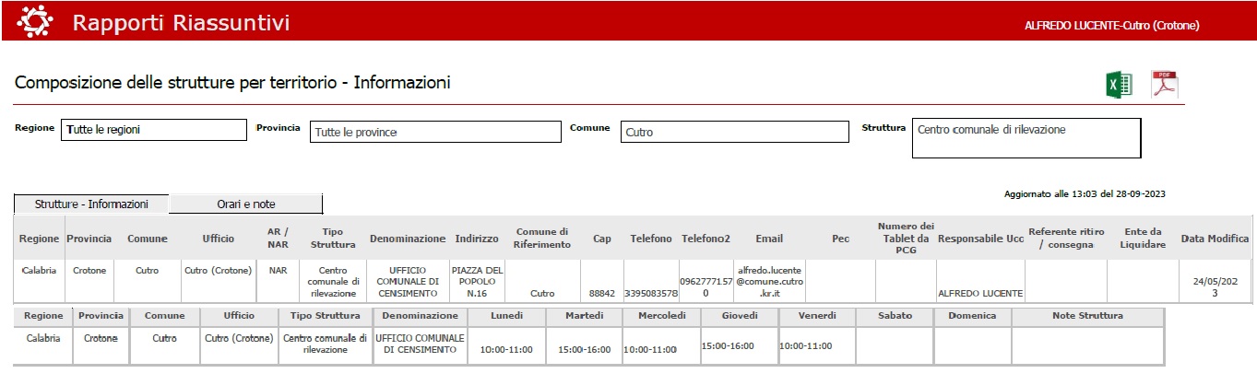
Task: Sort by Data Modifica column header
Action: point(1216,239)
